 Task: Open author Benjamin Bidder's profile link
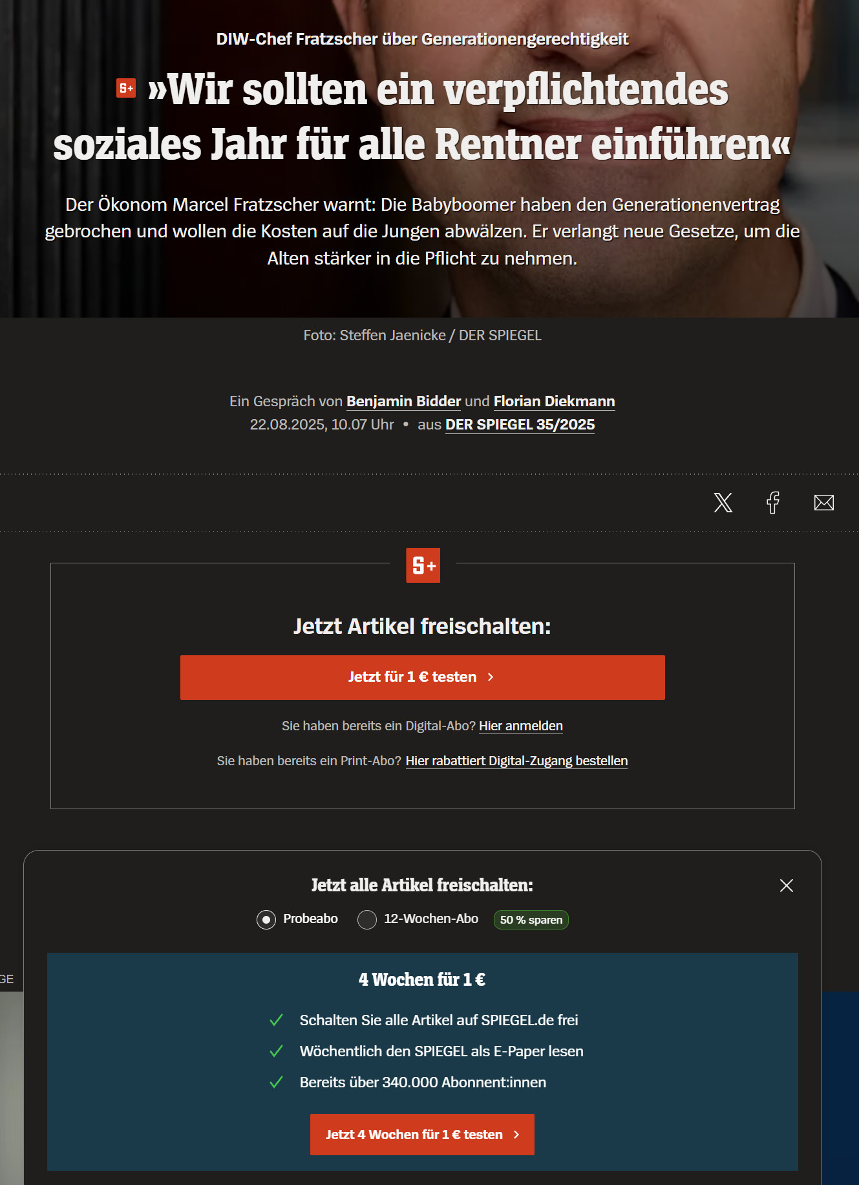pos(404,401)
